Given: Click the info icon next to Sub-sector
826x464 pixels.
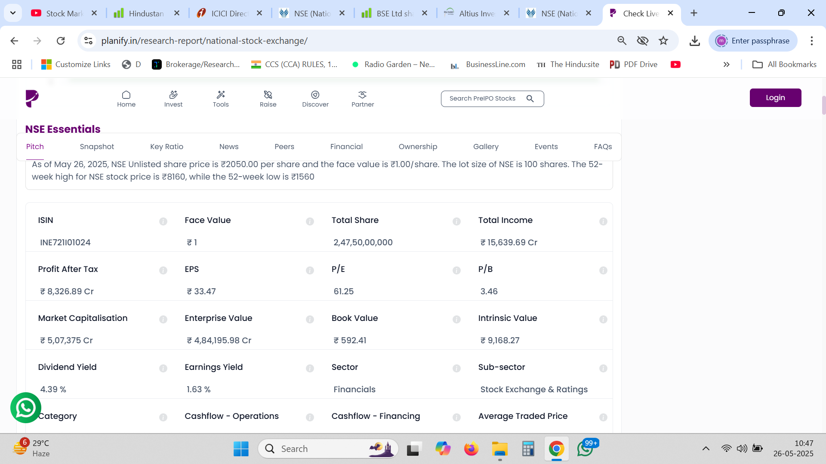Looking at the screenshot, I should [603, 368].
